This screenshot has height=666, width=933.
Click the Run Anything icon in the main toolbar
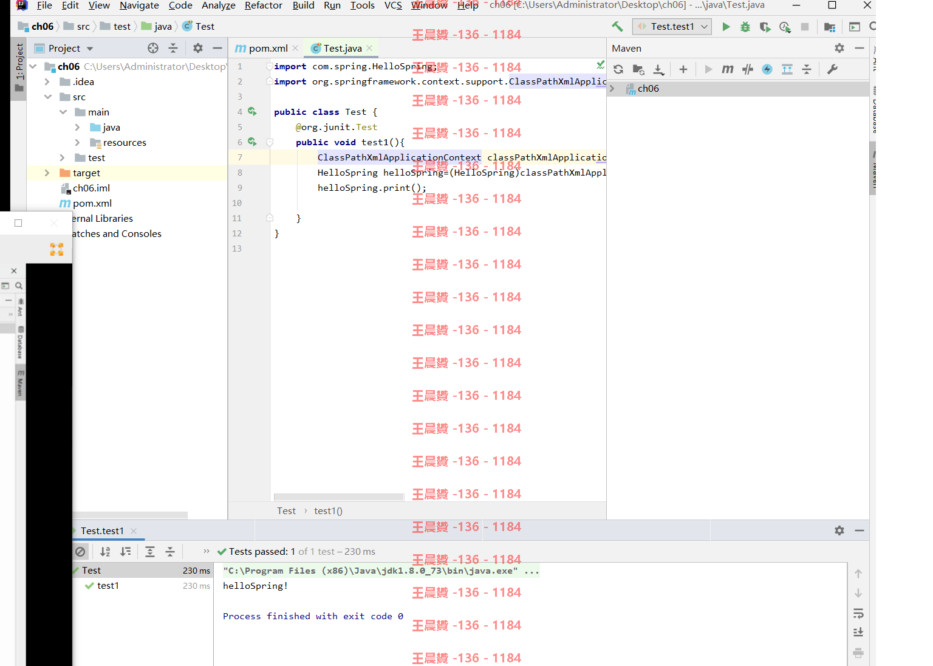pos(855,27)
